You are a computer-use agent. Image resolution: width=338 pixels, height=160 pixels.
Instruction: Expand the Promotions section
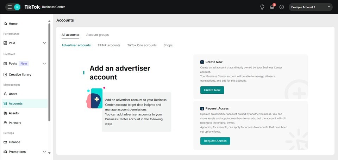tap(44, 152)
